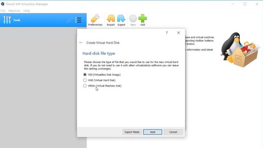Maximize the VirtualBox Manager window
This screenshot has height=148, width=263.
coord(245,4)
